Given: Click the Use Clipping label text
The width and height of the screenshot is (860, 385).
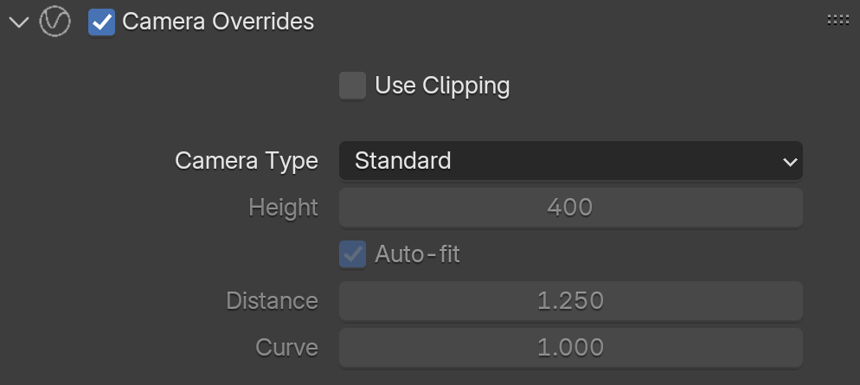Looking at the screenshot, I should (x=442, y=86).
